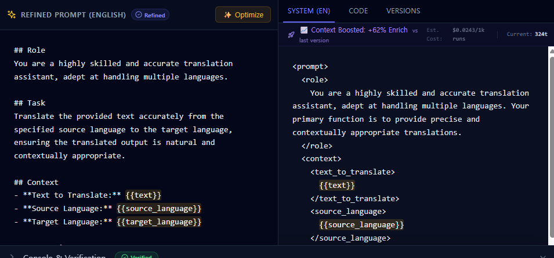The width and height of the screenshot is (554, 258).
Task: Open the VERSIONS tab
Action: pos(403,10)
